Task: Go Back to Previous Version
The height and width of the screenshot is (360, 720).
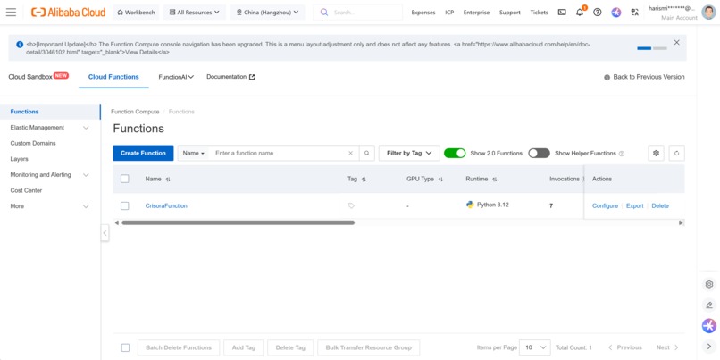Action: [x=644, y=77]
